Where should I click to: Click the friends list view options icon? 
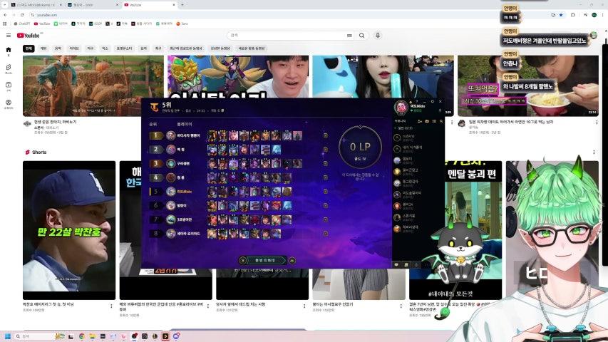pos(434,121)
